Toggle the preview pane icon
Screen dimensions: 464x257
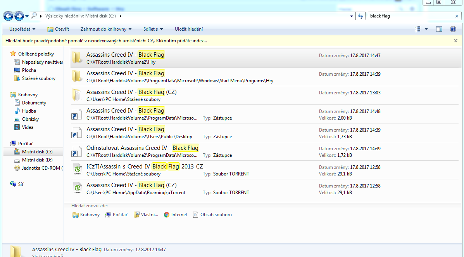[x=439, y=29]
